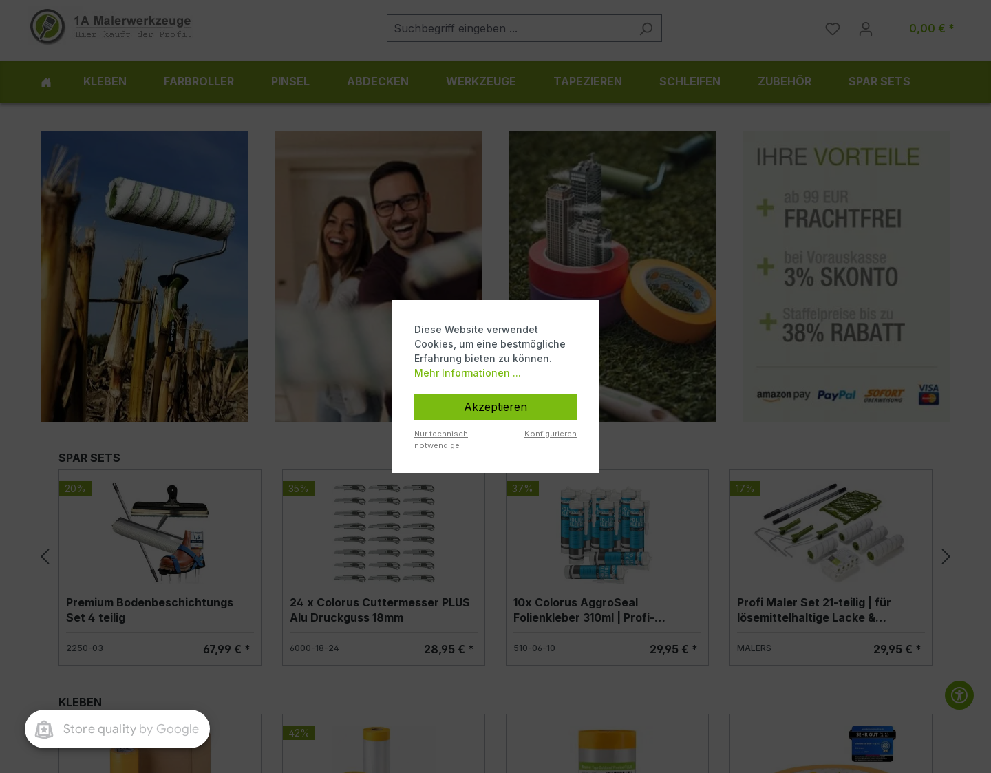Open the SCHLEIFEN menu
Viewport: 991px width, 773px height.
[690, 82]
